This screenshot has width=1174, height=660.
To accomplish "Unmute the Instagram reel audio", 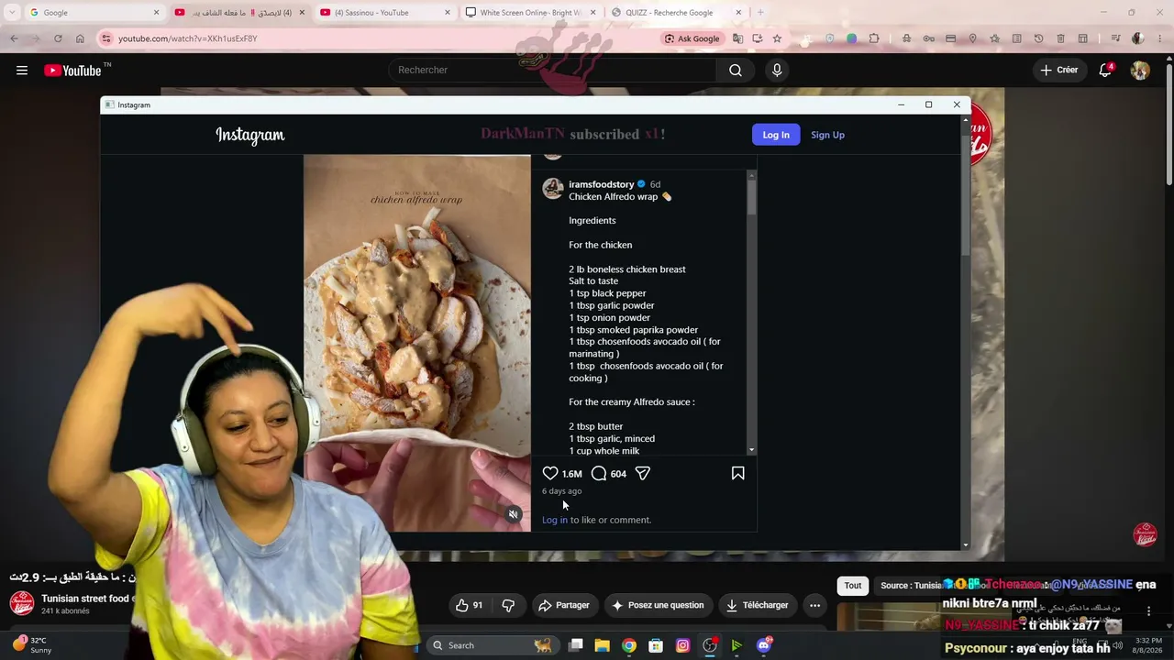I will (514, 514).
